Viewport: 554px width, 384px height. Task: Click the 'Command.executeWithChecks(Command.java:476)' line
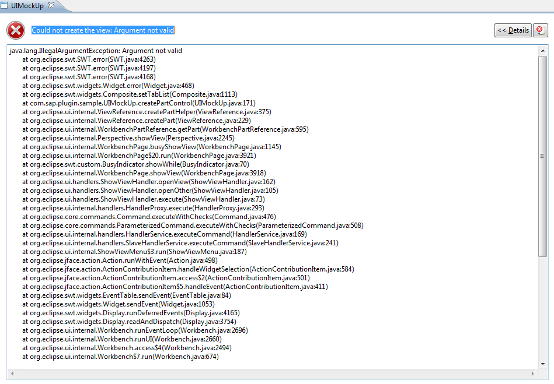(149, 217)
